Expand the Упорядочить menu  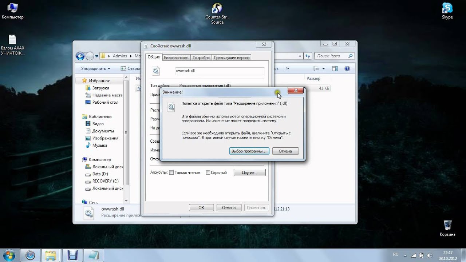[x=96, y=68]
